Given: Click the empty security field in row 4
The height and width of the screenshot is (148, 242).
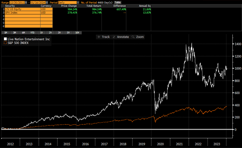Looking at the screenshot, I should tap(22, 19).
